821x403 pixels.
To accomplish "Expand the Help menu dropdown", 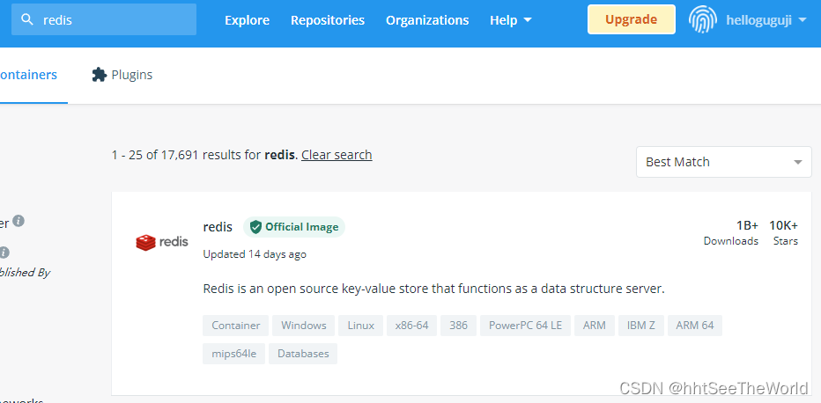I will [x=511, y=20].
